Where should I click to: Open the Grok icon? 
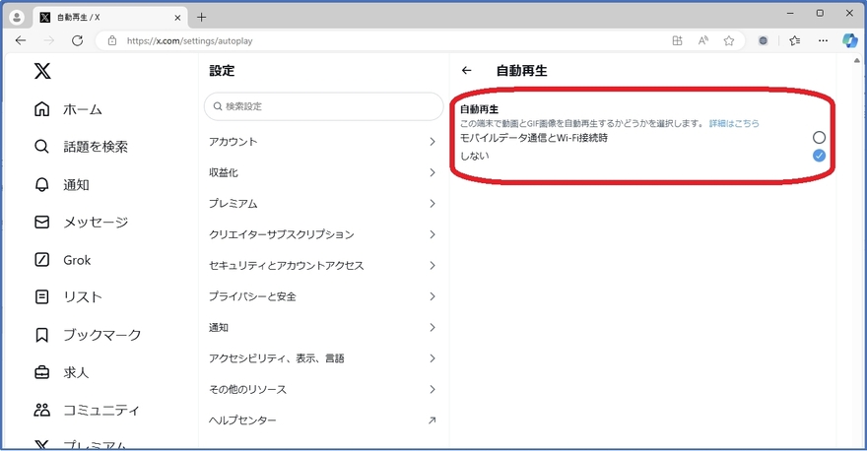pos(42,259)
